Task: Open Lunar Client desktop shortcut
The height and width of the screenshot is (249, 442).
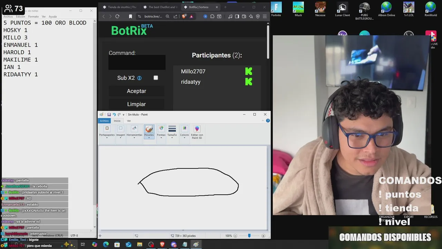Action: tap(342, 9)
